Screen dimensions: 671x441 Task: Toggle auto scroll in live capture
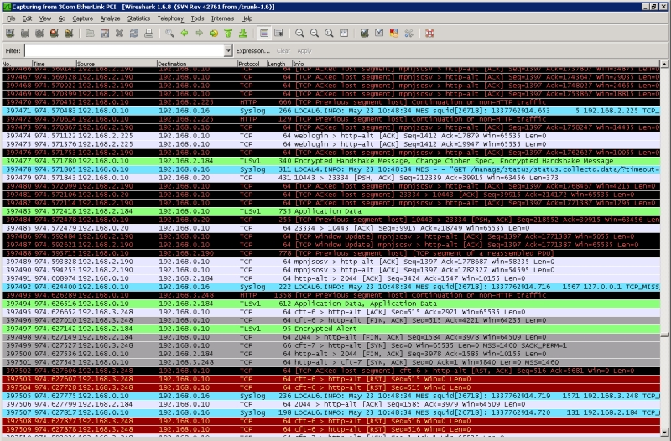278,33
